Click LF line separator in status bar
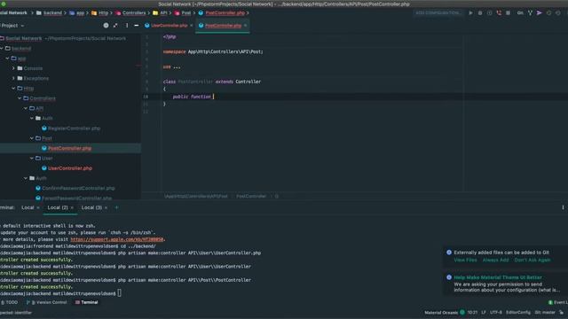 coord(484,313)
